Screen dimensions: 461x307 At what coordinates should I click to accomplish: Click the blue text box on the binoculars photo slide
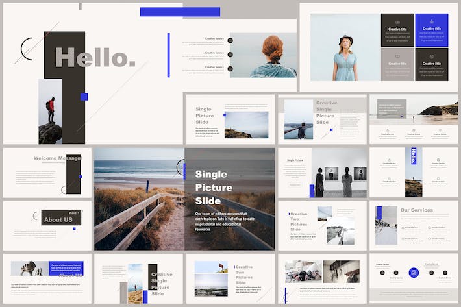coord(66,268)
